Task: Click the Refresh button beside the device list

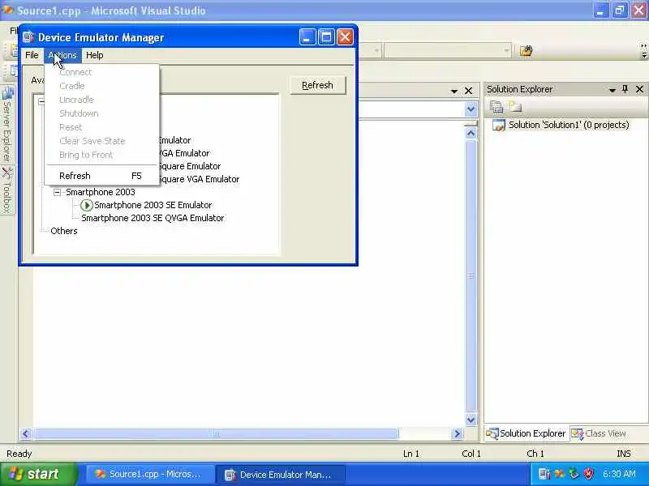Action: point(317,85)
